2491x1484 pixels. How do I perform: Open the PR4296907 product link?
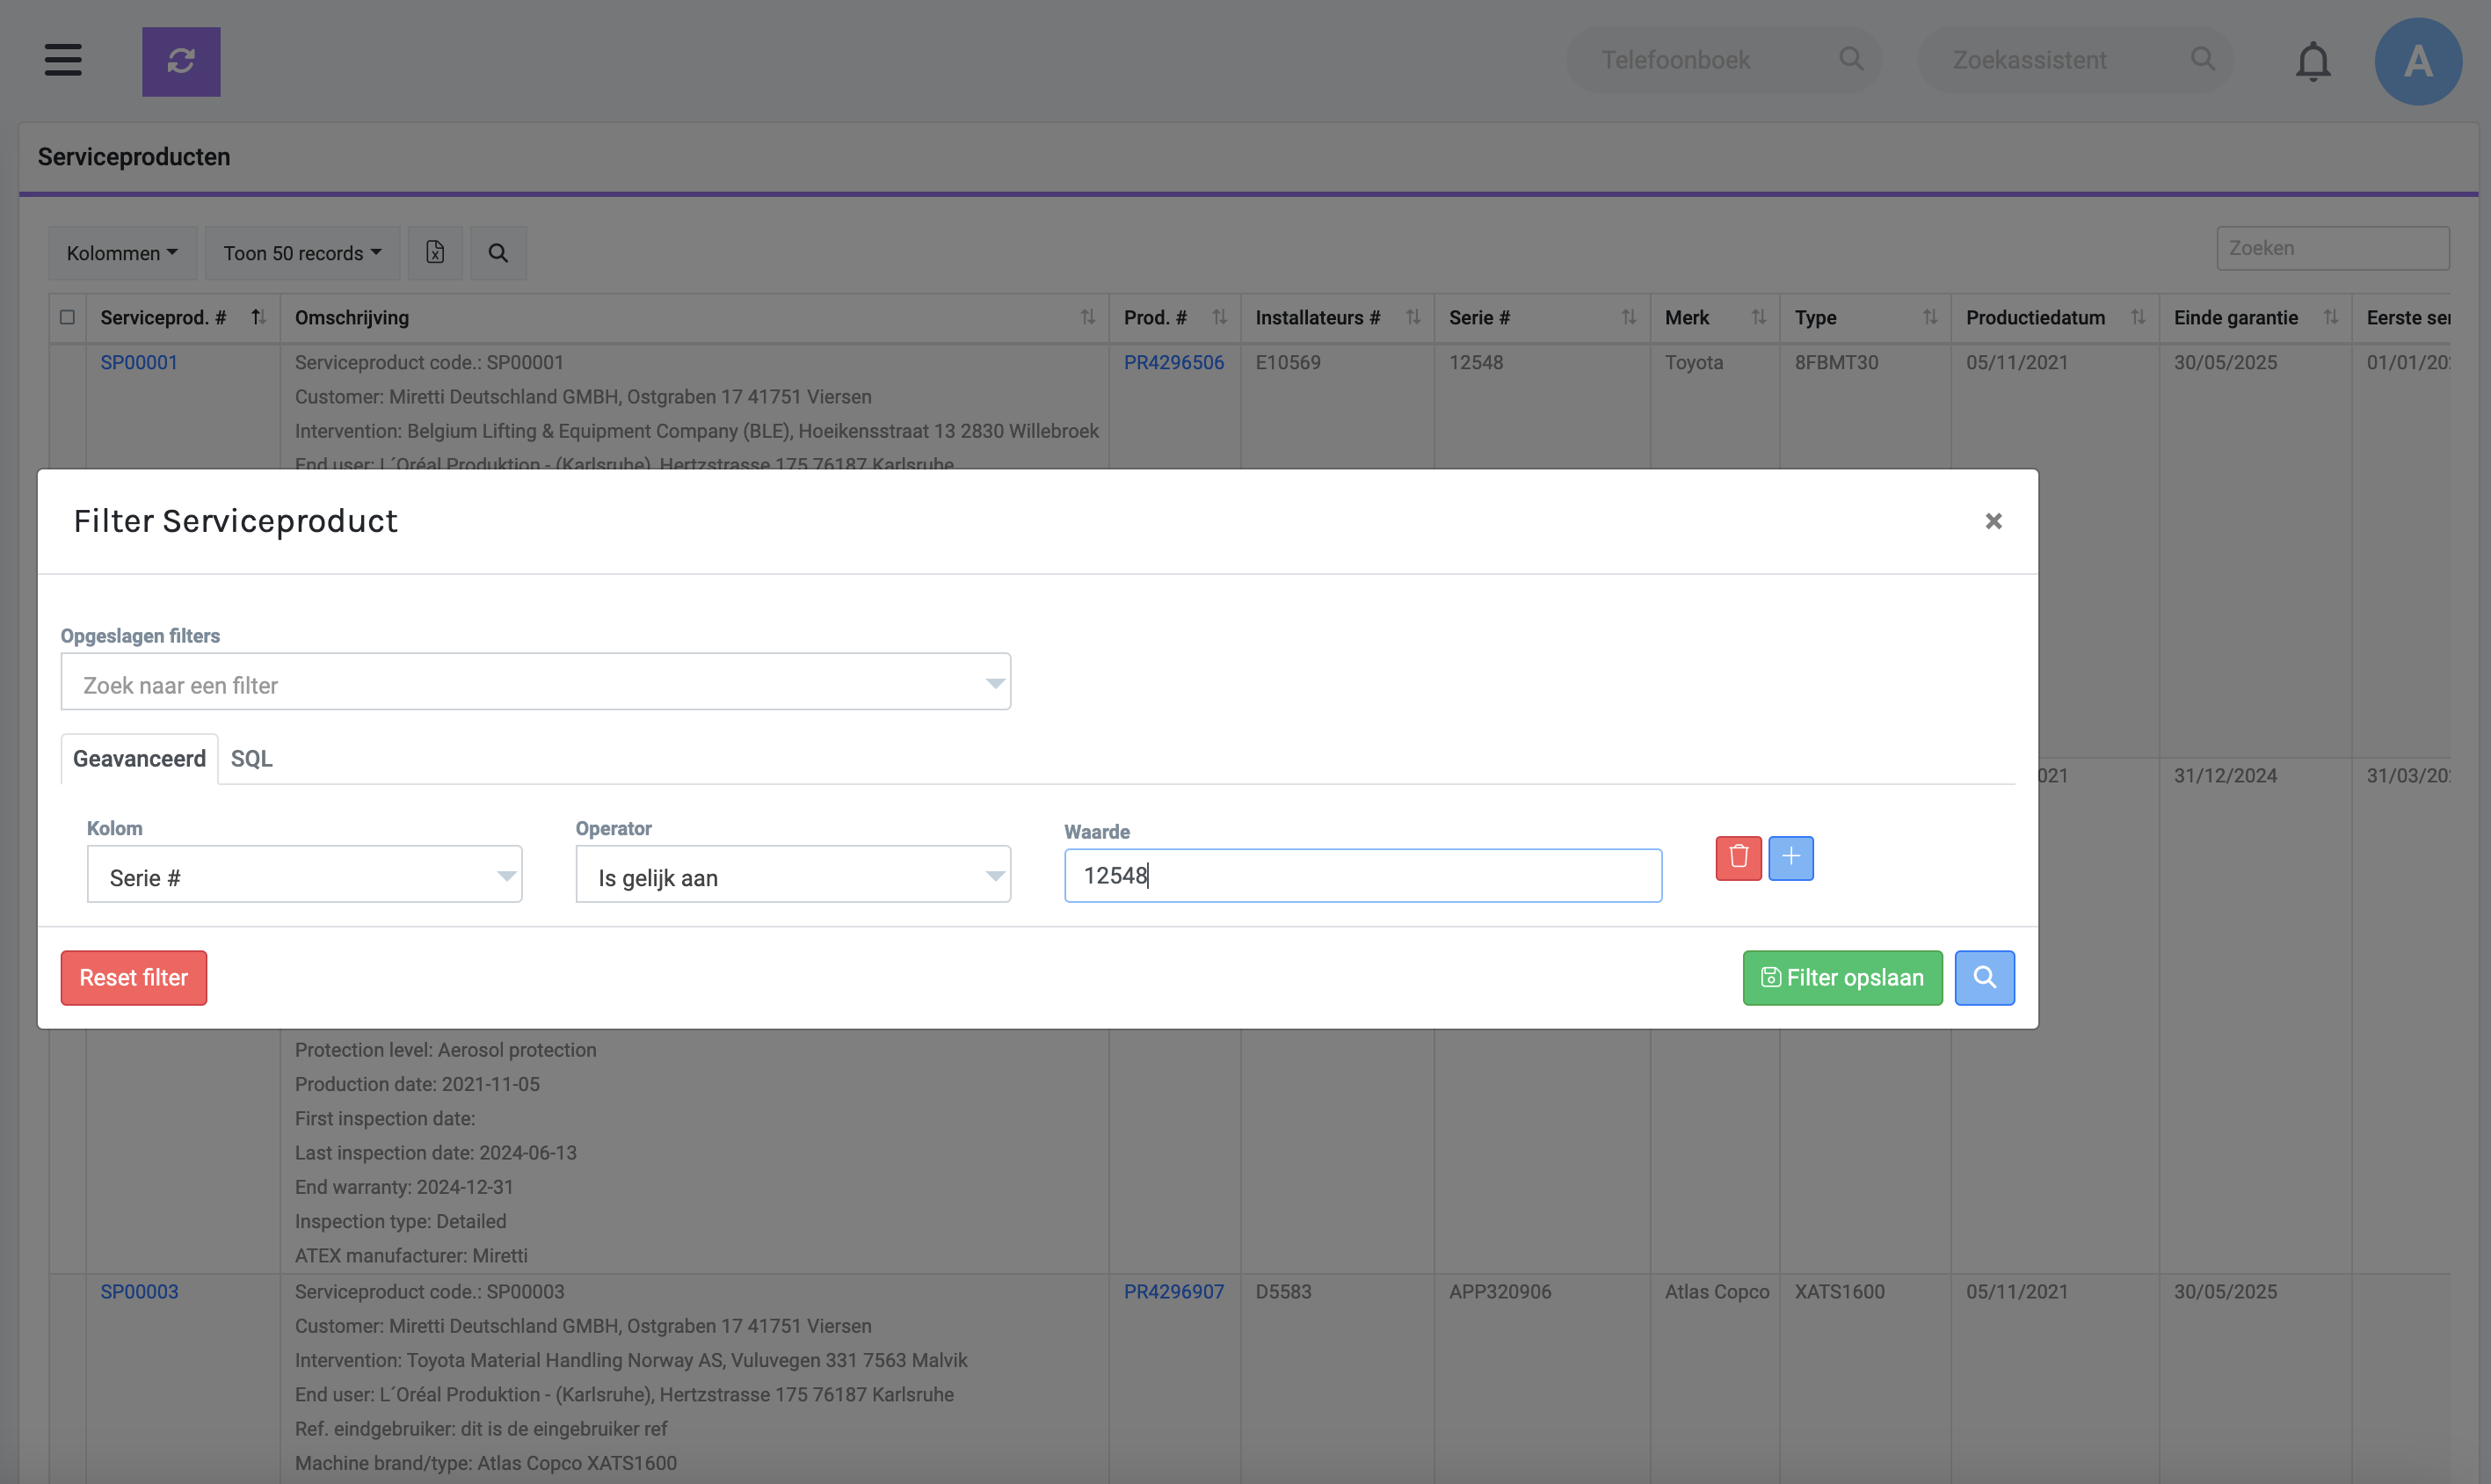pyautogui.click(x=1173, y=1291)
